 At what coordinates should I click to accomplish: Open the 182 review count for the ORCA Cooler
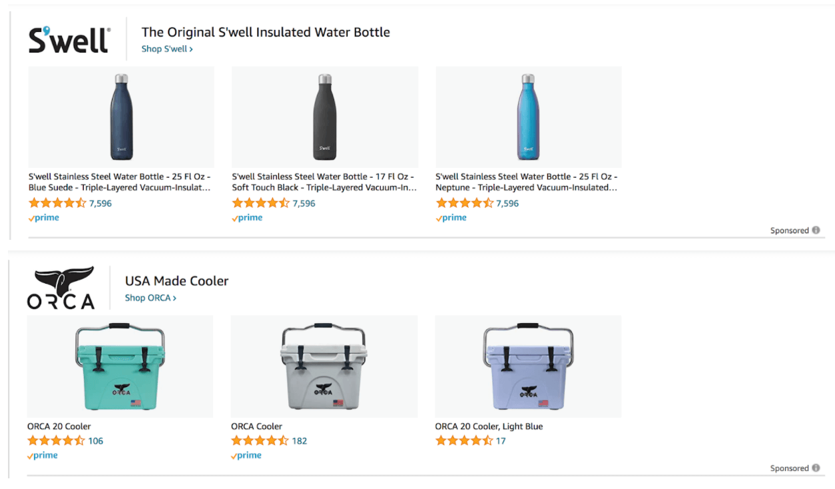[300, 440]
